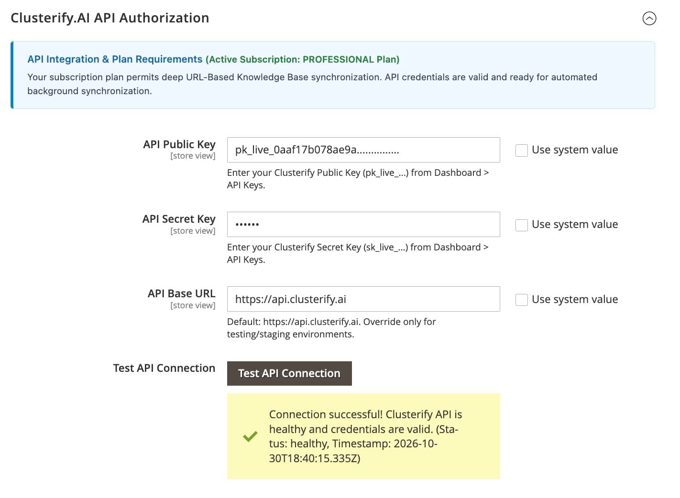Enable Use system value for API Base URL
The height and width of the screenshot is (498, 680).
coord(521,300)
